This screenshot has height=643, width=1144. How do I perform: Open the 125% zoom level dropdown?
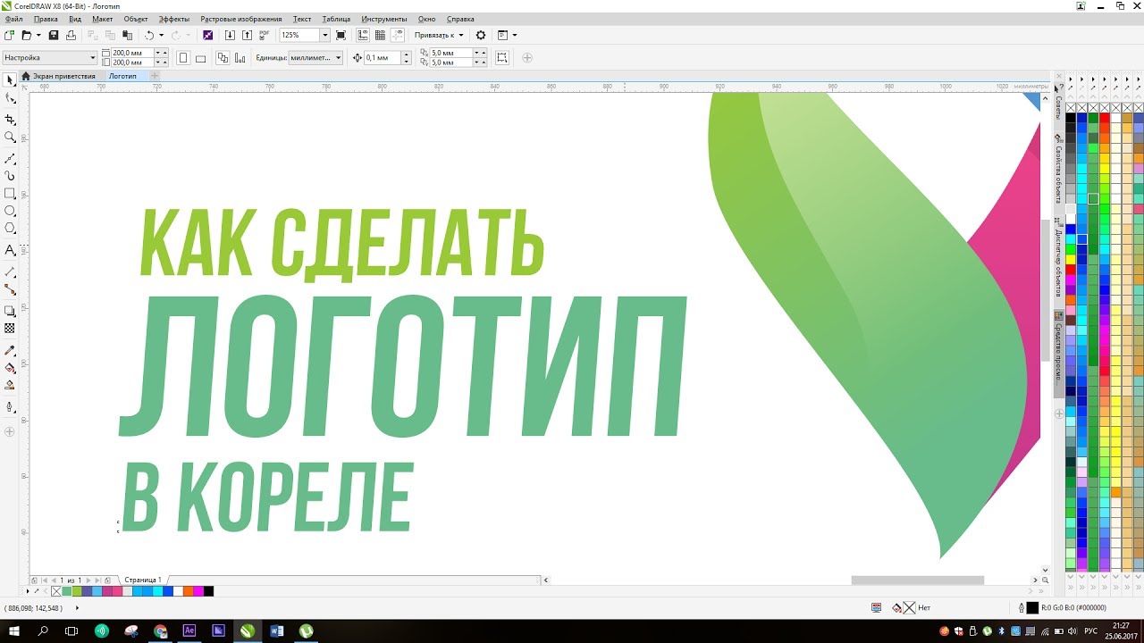click(x=324, y=35)
